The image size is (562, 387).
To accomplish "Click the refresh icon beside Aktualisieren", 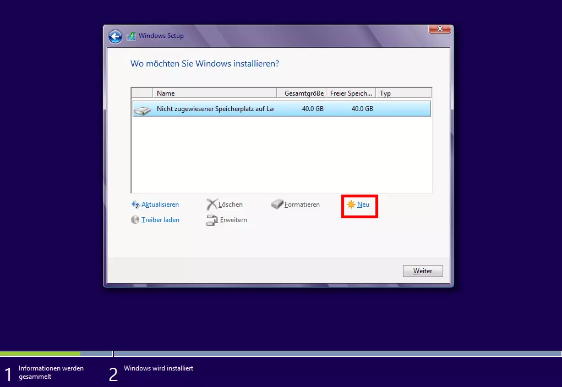I will [135, 204].
